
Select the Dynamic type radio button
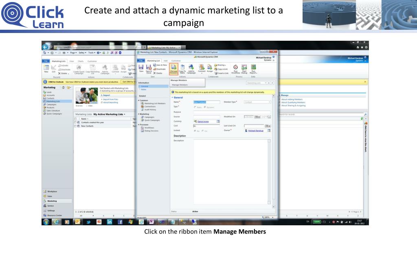coord(204,107)
